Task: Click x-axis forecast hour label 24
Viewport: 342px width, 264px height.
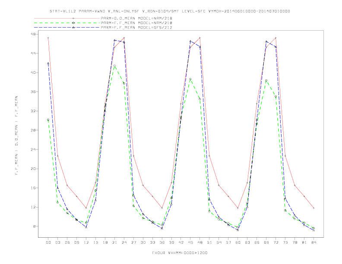Action: pyautogui.click(x=124, y=242)
